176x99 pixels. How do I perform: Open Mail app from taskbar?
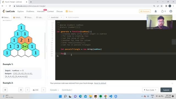86,96
